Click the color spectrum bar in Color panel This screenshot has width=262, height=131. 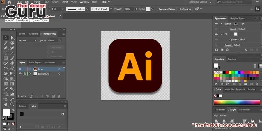coord(237,102)
